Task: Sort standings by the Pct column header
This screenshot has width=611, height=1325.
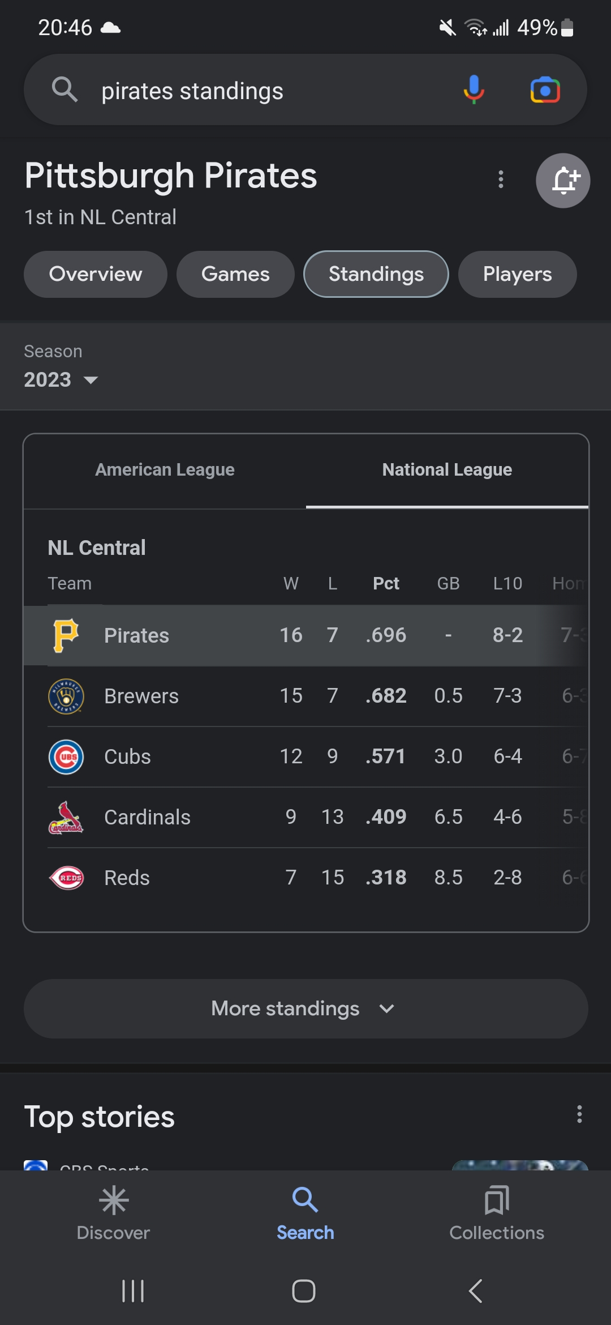Action: (x=386, y=583)
